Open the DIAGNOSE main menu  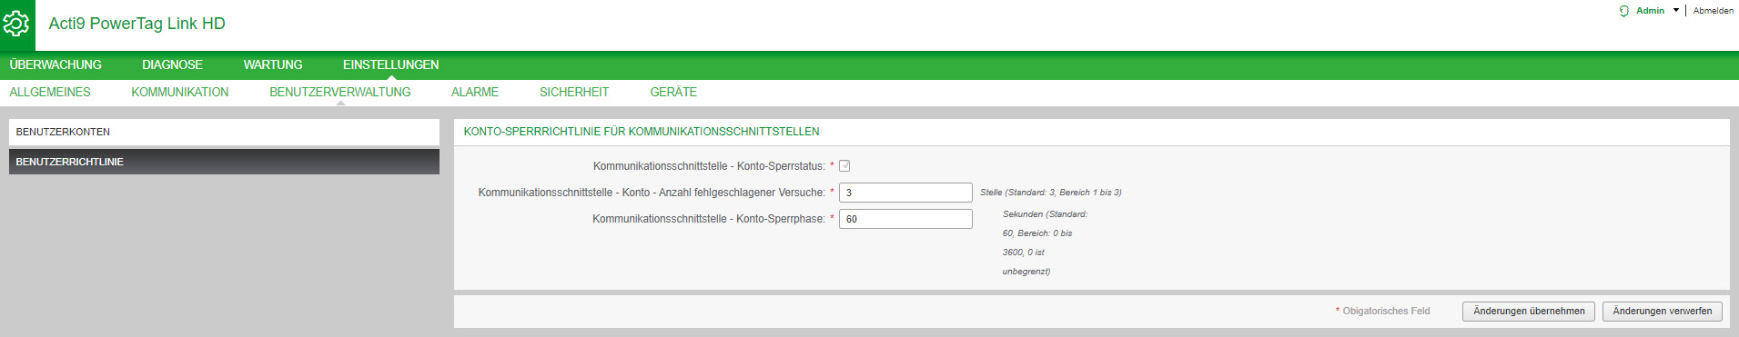click(172, 64)
